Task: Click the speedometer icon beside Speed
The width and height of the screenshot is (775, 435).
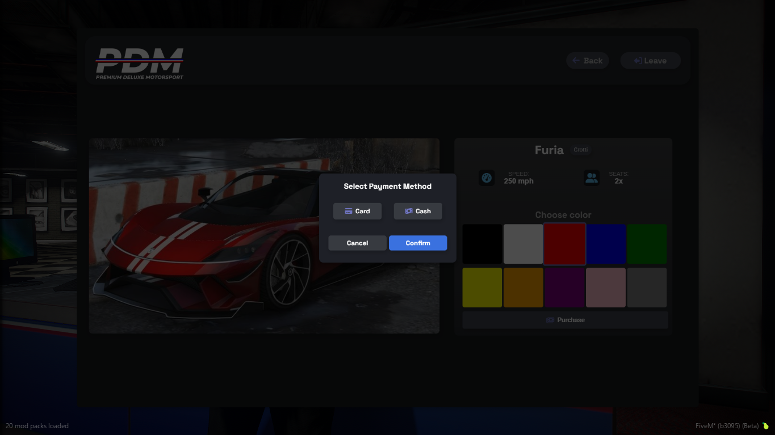Action: coord(487,178)
